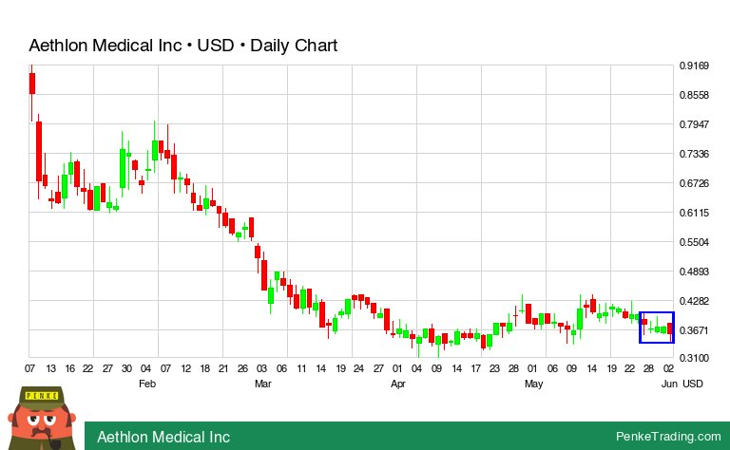Image resolution: width=730 pixels, height=450 pixels.
Task: Select the 0.7336 price axis value
Action: (694, 154)
